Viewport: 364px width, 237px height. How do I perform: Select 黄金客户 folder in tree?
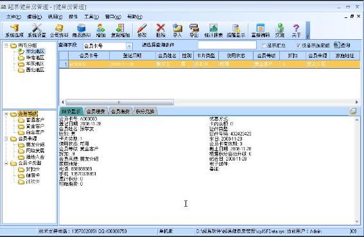pyautogui.click(x=35, y=126)
